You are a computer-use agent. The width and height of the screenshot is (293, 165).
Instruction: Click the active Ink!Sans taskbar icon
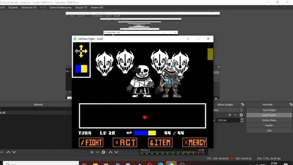[171, 163]
